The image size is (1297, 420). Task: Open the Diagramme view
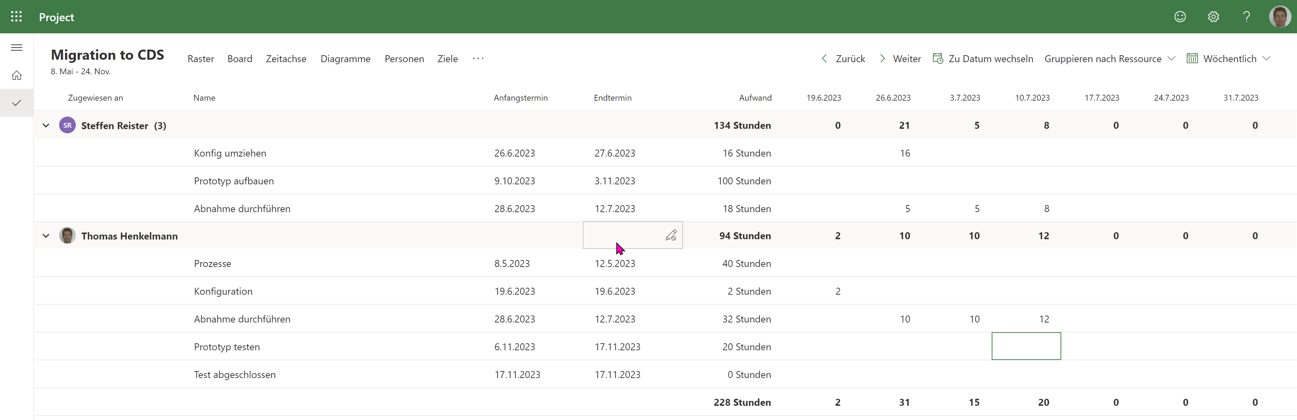pos(345,58)
